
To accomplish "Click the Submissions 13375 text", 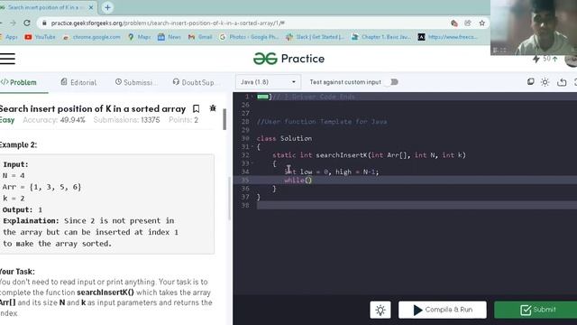I will (126, 120).
